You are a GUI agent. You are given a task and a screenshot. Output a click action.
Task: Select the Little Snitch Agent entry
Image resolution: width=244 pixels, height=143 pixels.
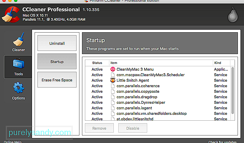[x=158, y=80]
